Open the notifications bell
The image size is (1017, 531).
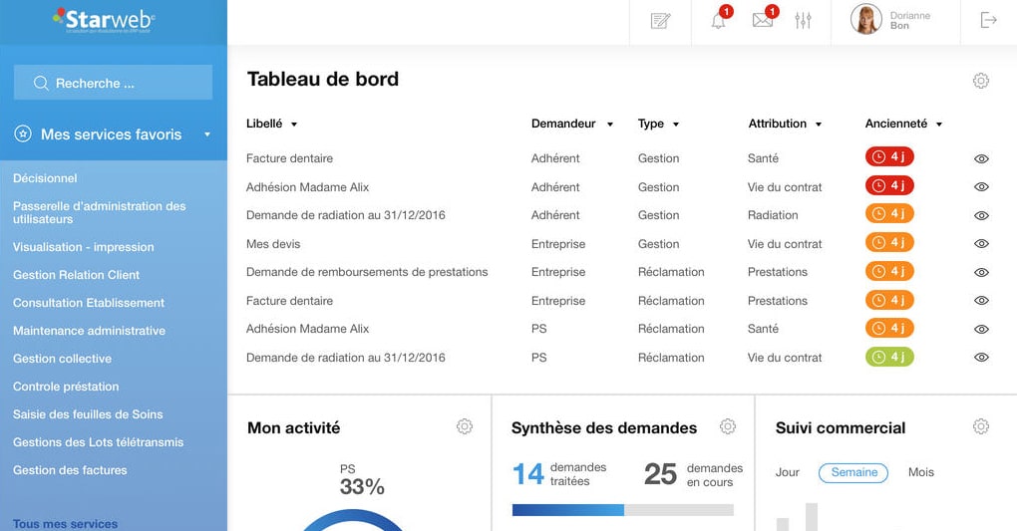pyautogui.click(x=718, y=21)
